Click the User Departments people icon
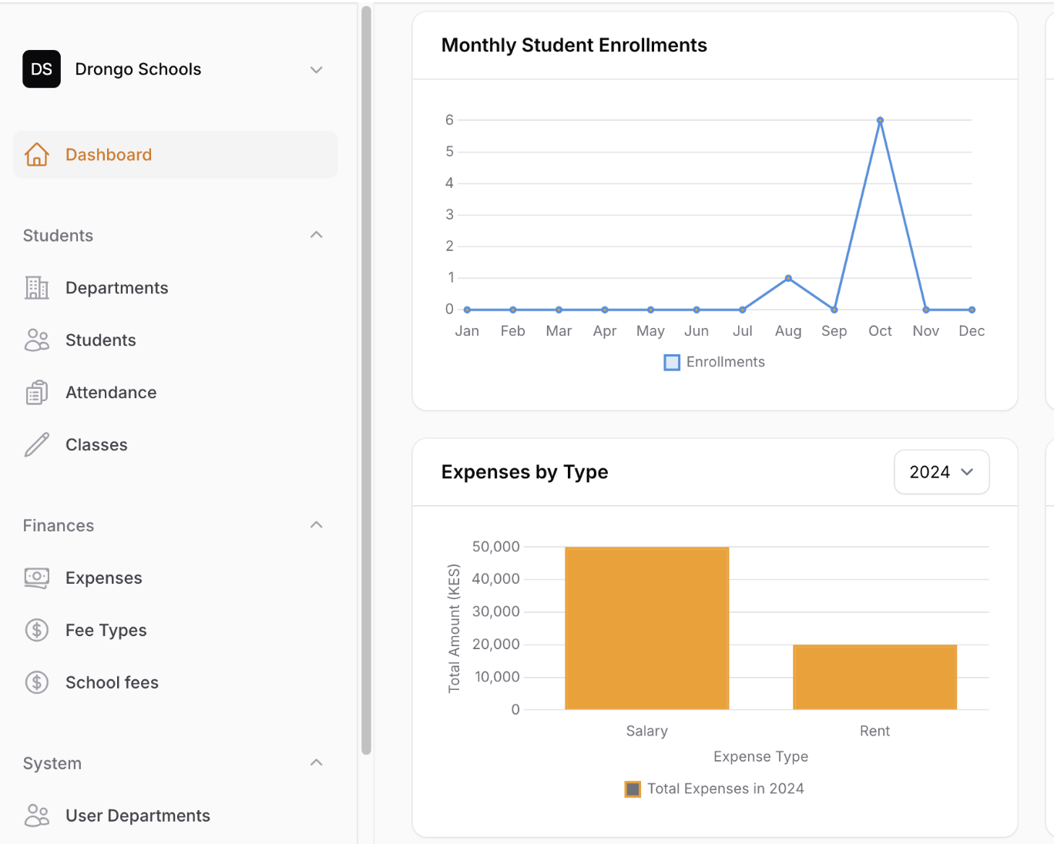The image size is (1054, 844). click(36, 816)
